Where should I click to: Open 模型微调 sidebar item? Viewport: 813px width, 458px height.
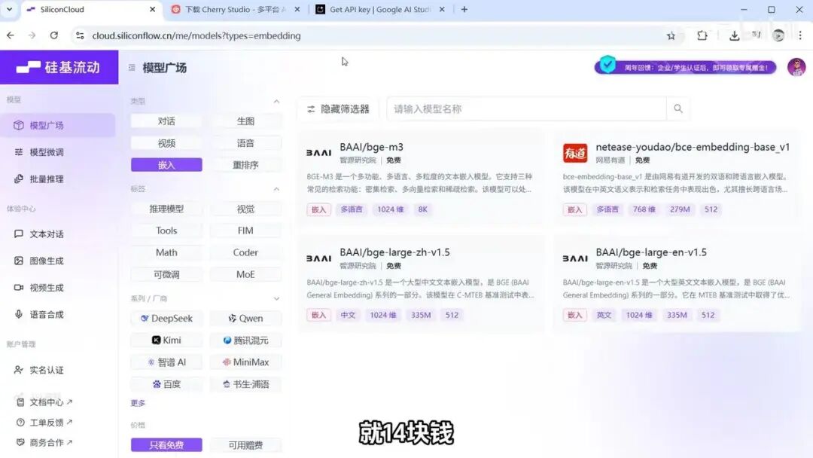57,152
